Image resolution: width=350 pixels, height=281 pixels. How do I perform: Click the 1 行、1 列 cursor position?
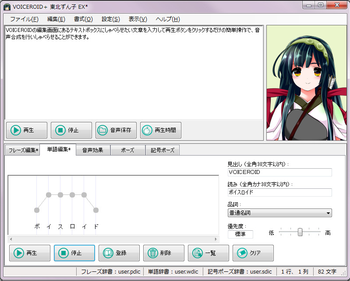pyautogui.click(x=295, y=272)
